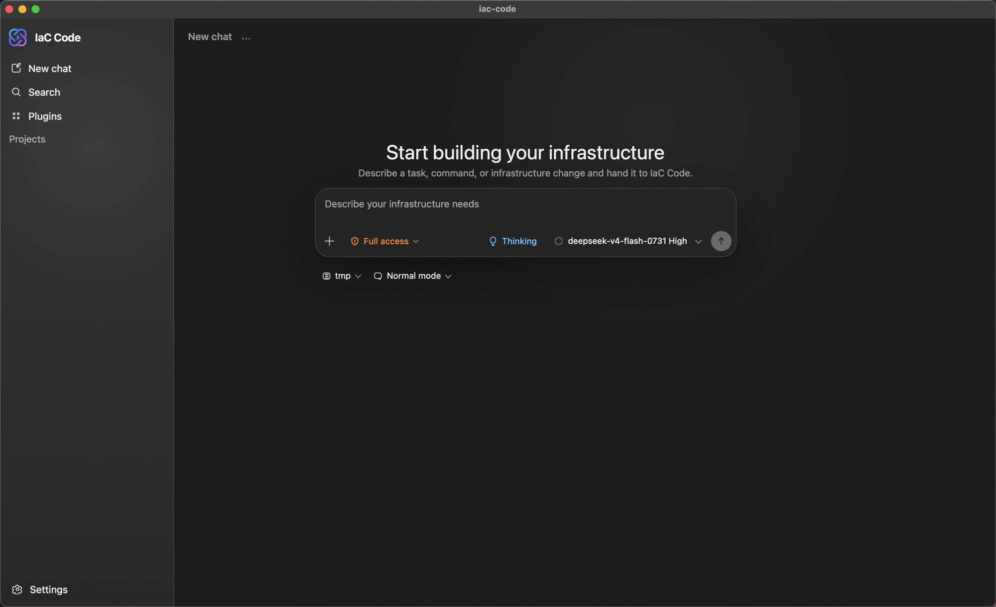
Task: Toggle the Thinking mode
Action: click(512, 241)
